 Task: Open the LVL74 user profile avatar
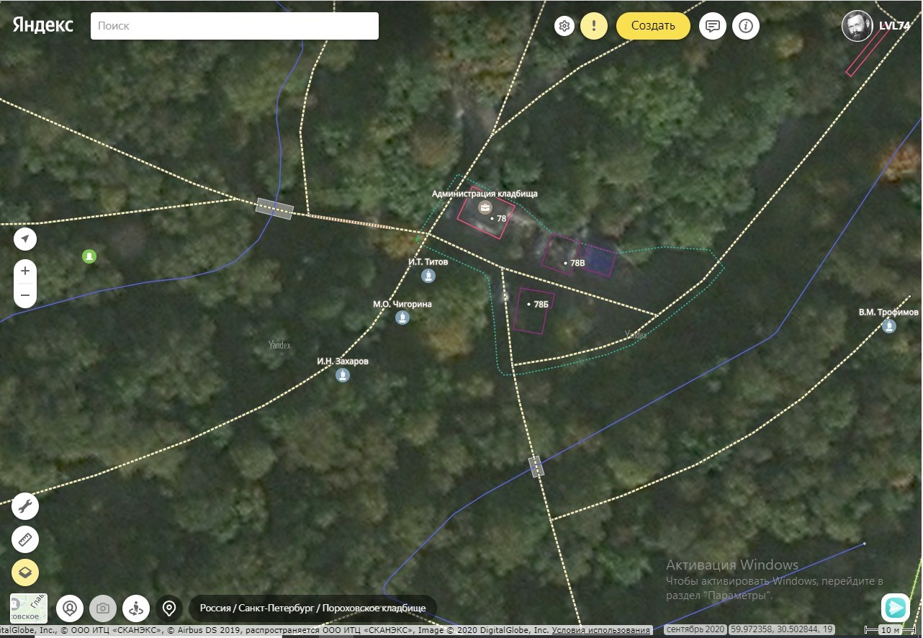(x=857, y=26)
